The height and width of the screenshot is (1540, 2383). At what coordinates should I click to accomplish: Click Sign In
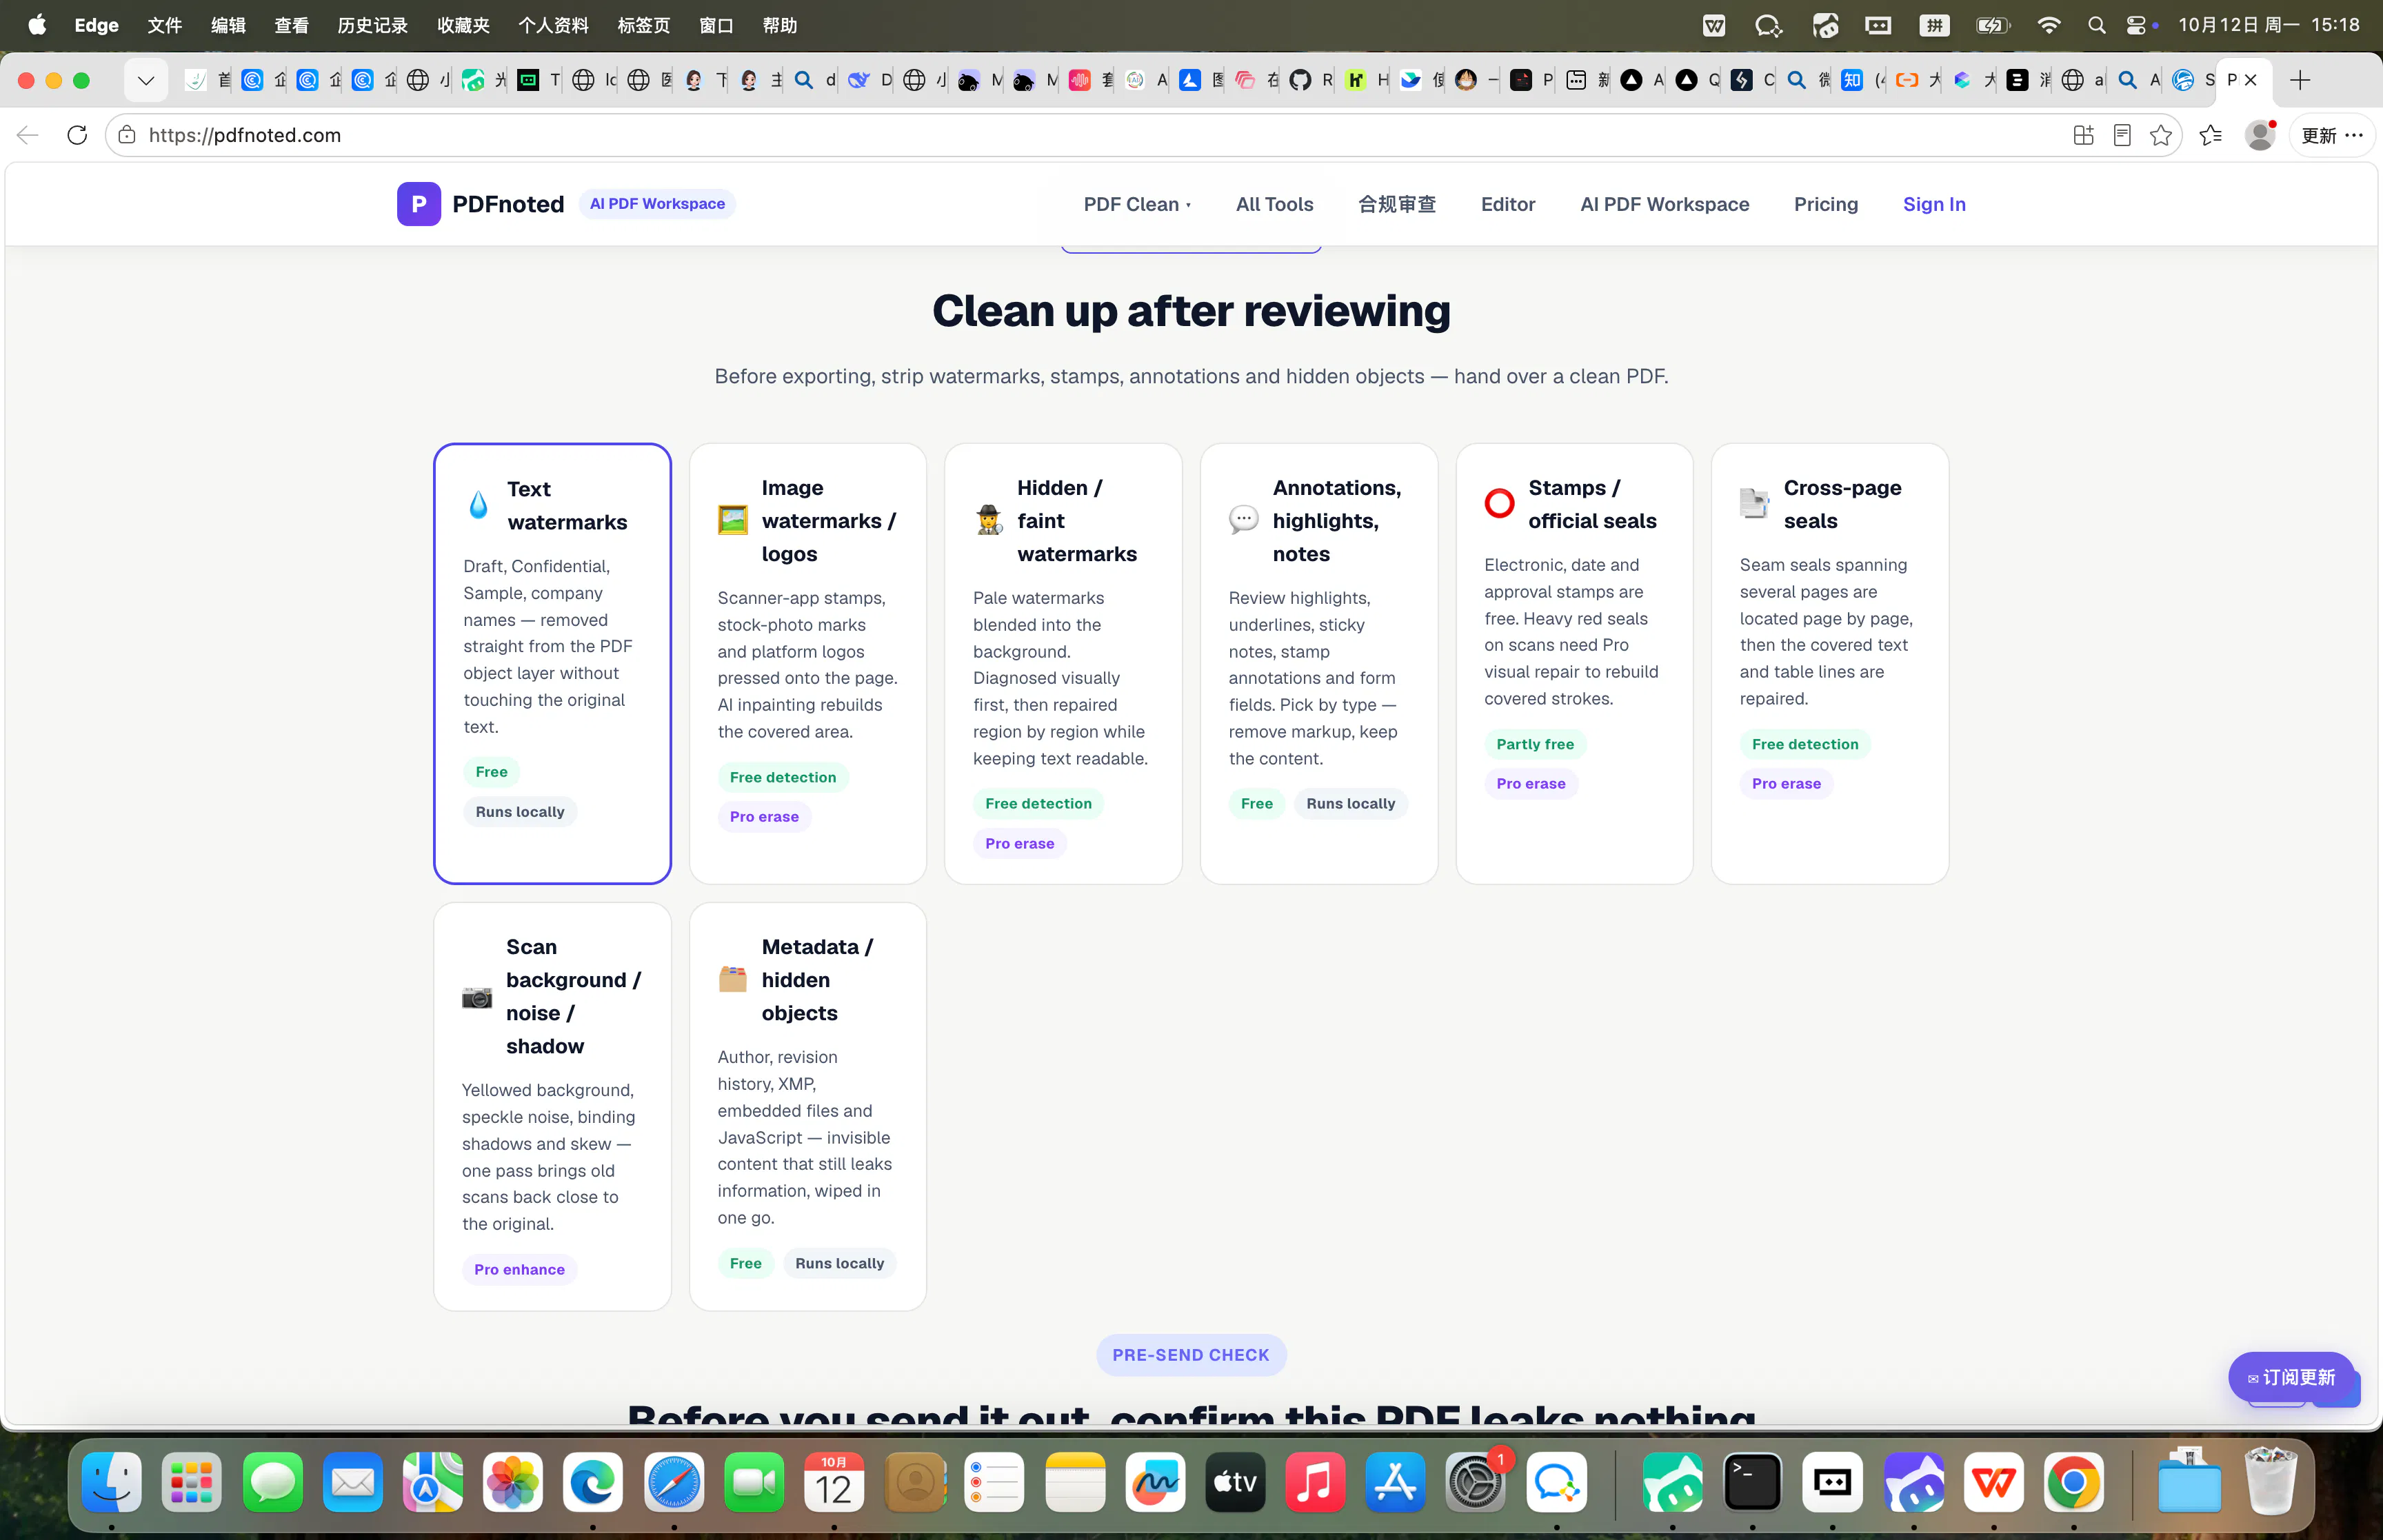1933,204
